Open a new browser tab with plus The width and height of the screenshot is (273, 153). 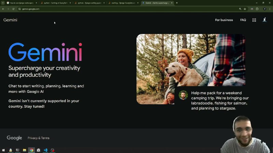(x=177, y=3)
